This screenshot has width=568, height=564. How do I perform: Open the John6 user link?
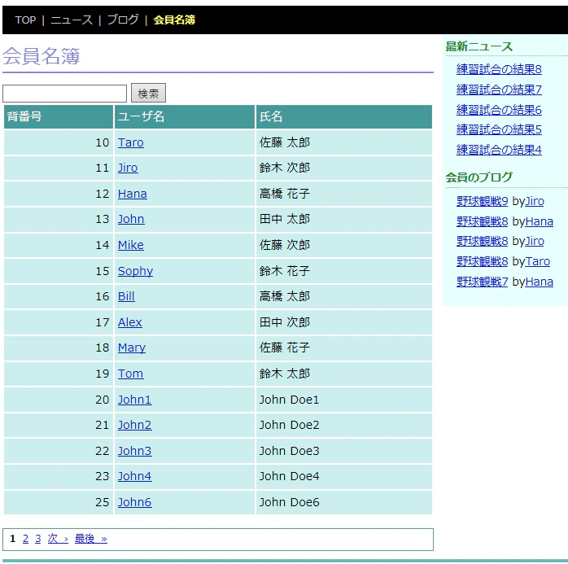pos(135,502)
